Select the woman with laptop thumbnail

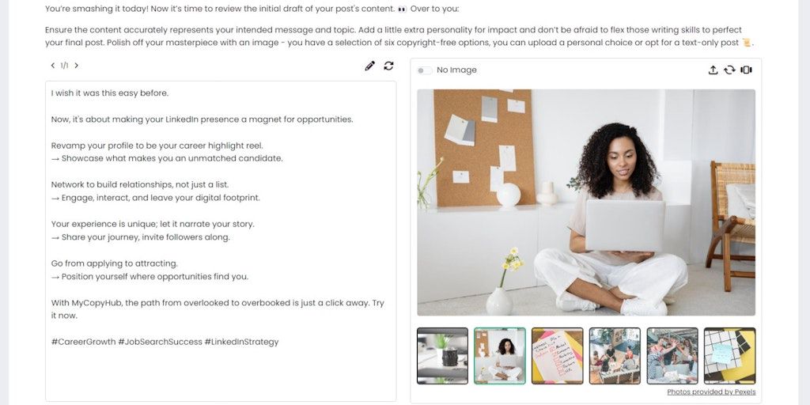coord(500,356)
